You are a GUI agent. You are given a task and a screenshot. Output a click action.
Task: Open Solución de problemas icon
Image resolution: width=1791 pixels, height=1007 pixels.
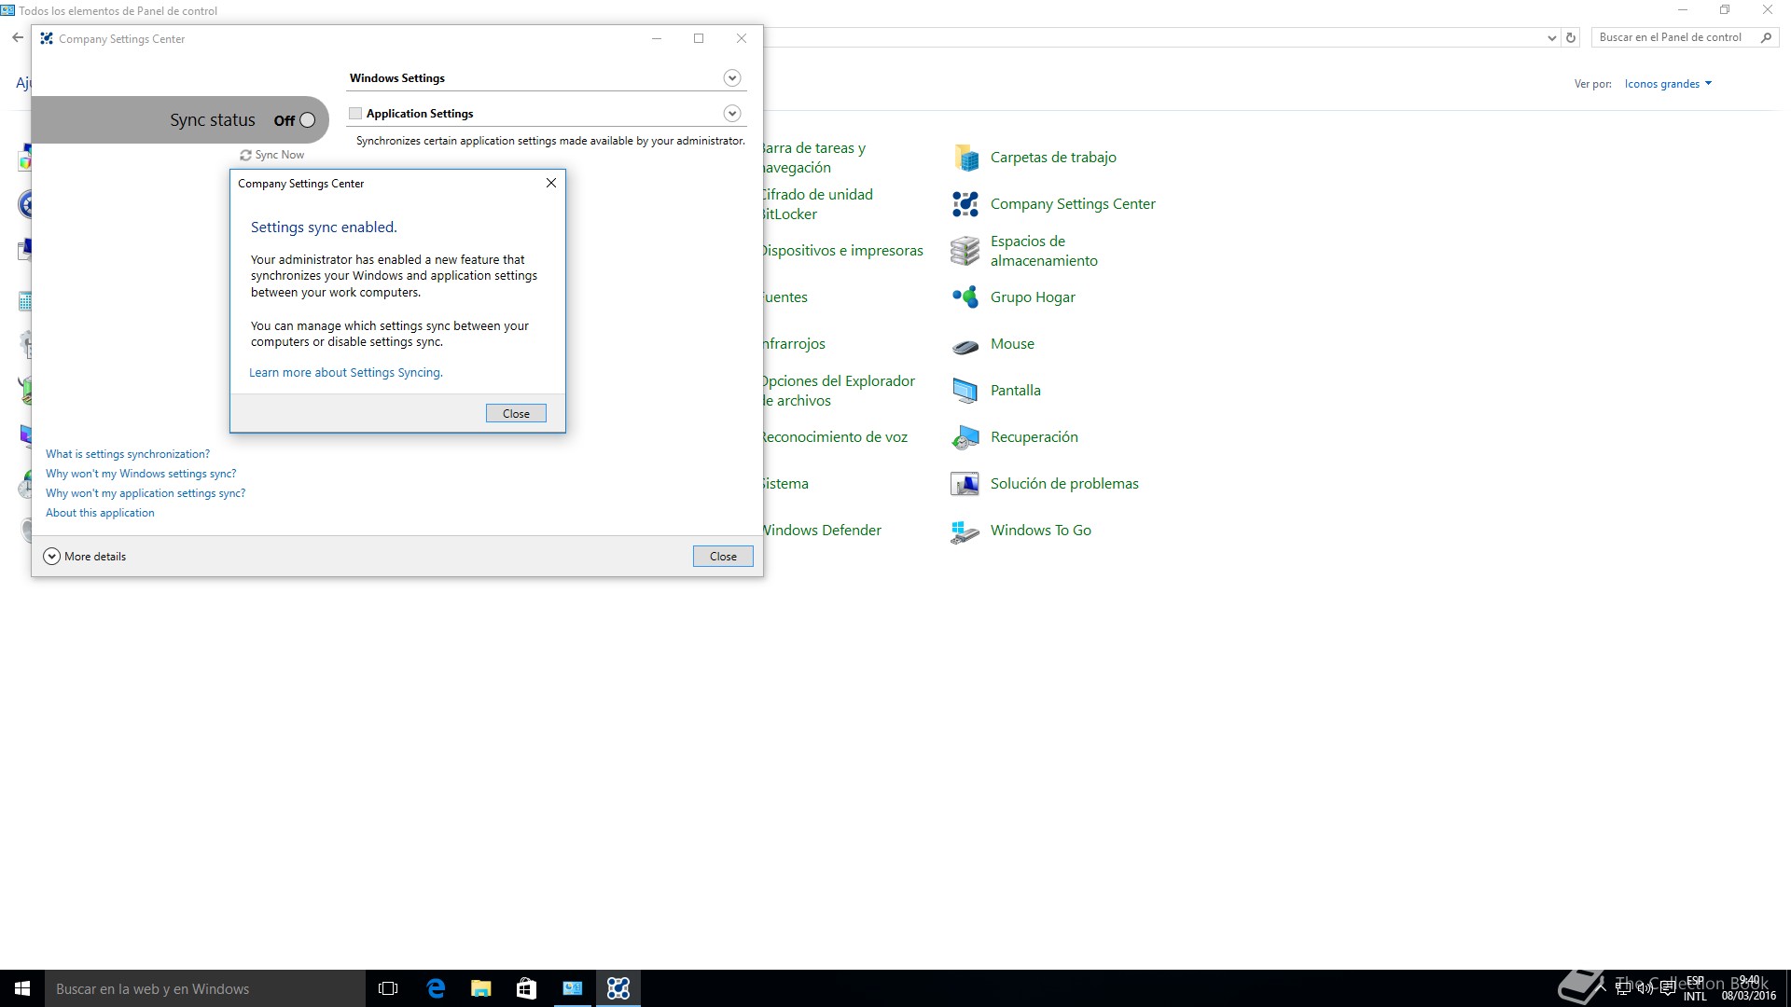tap(965, 484)
